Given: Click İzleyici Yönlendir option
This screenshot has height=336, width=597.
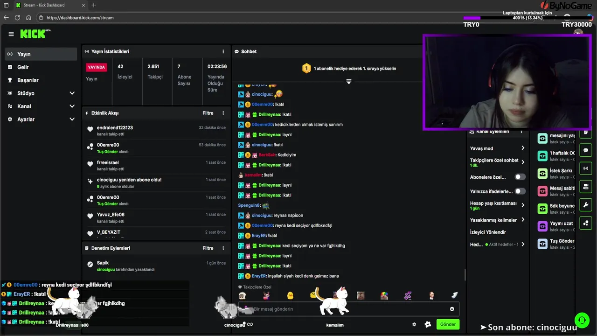Looking at the screenshot, I should tap(488, 232).
